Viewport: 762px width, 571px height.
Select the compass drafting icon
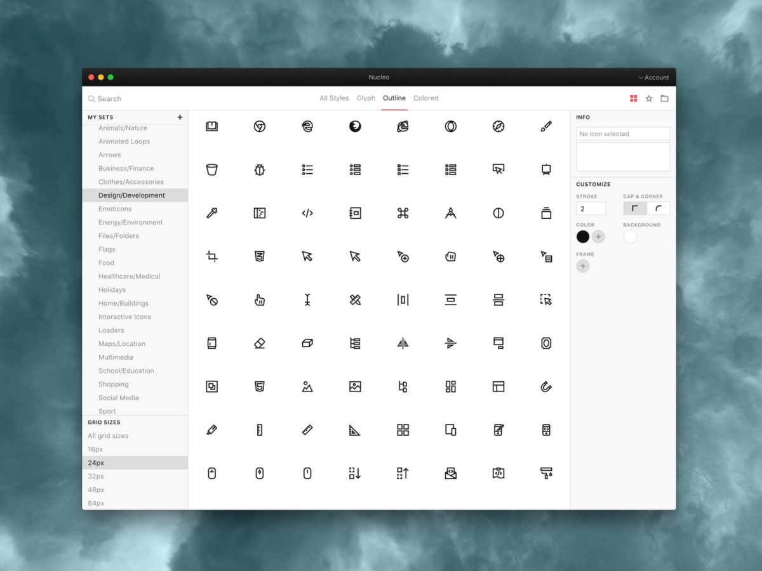[x=450, y=213]
